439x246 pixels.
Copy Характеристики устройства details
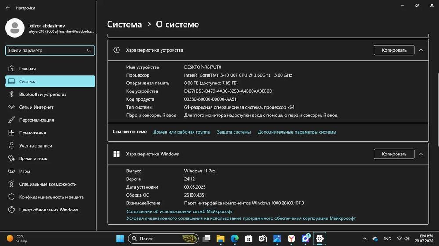(394, 50)
